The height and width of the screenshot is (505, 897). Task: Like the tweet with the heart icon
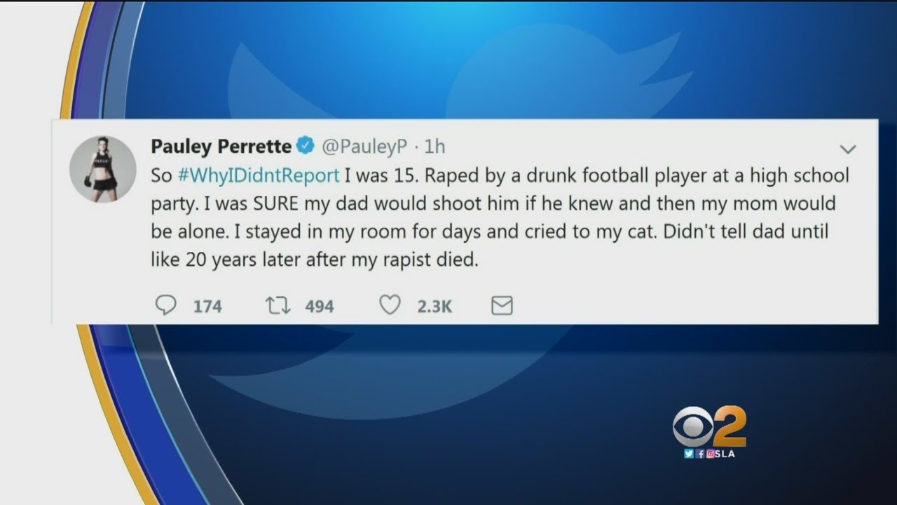pos(390,305)
